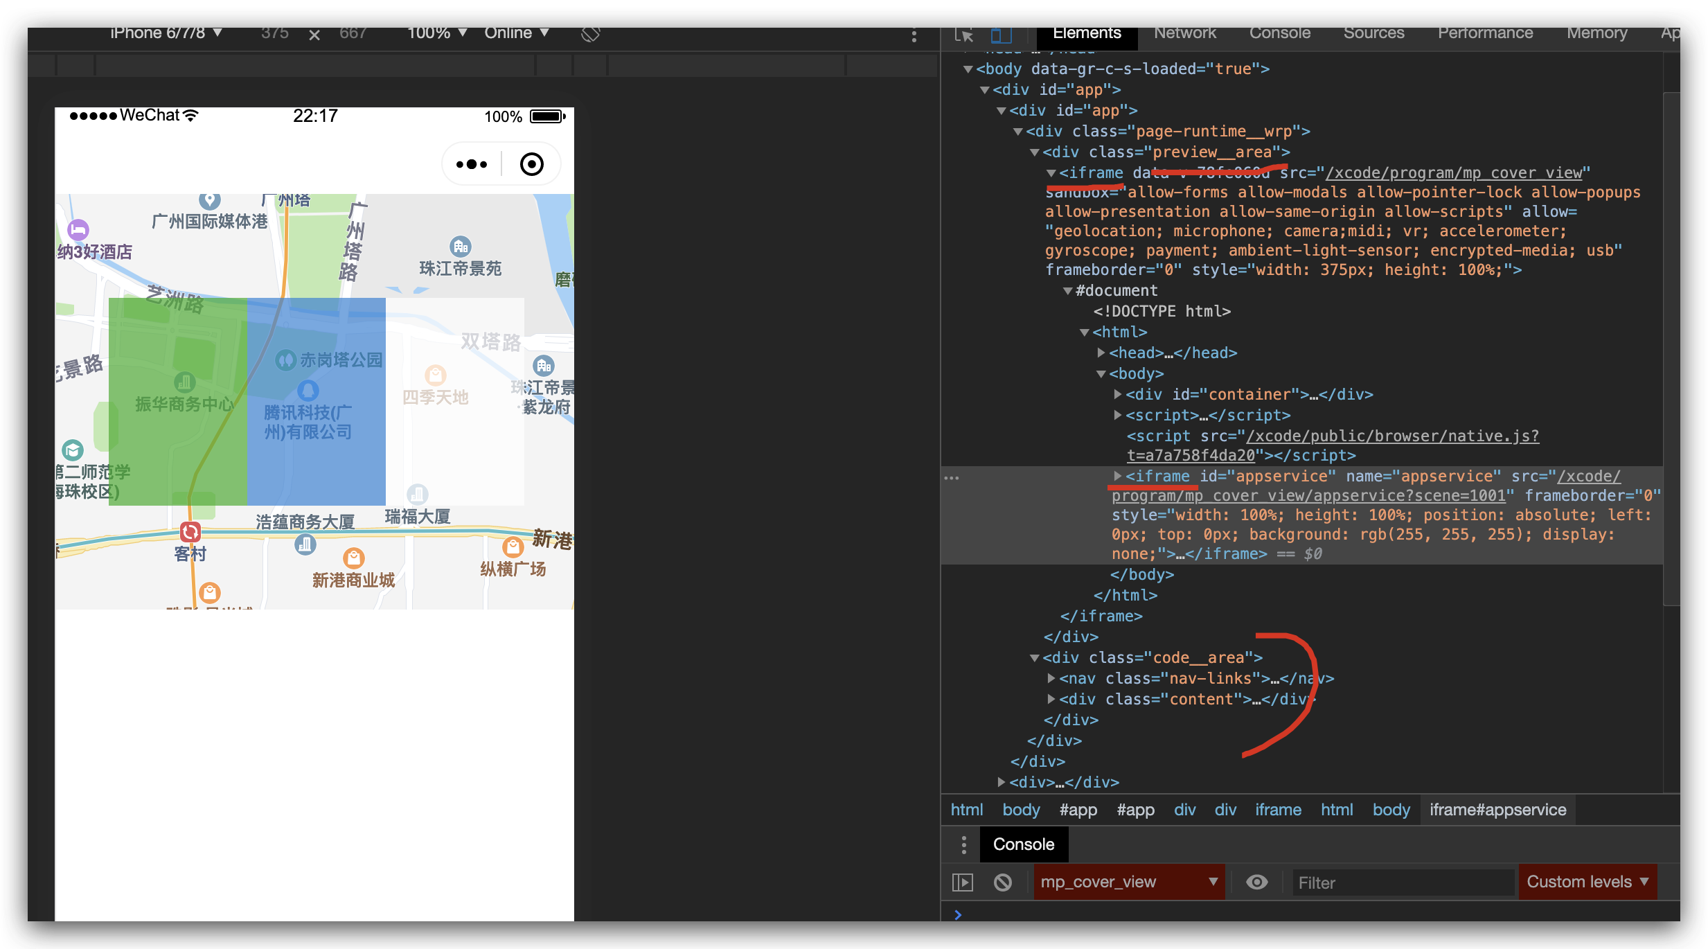Viewport: 1708px width, 949px height.
Task: Click the viewport width field 375
Action: [x=275, y=33]
